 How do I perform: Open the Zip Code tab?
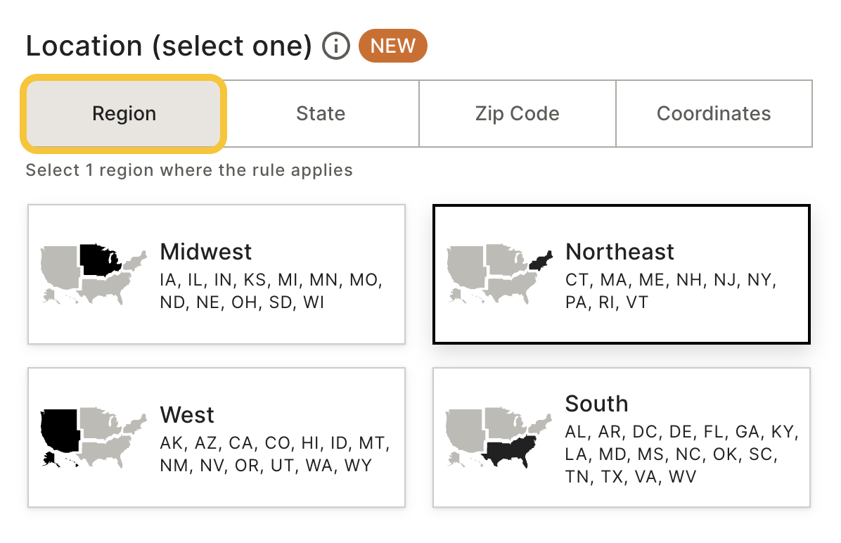point(517,114)
